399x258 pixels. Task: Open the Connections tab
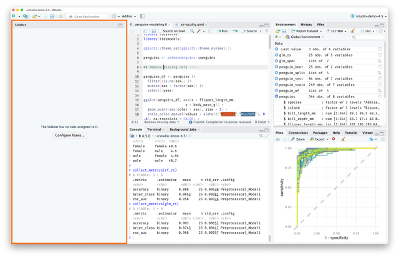coord(298,132)
